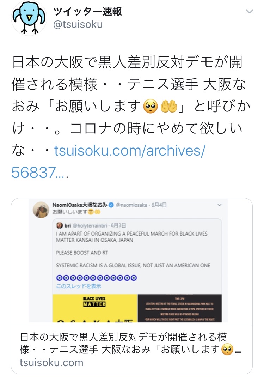This screenshot has width=264, height=381.
Task: Open the tsuisoku.com domain label on card
Action: click(51, 363)
